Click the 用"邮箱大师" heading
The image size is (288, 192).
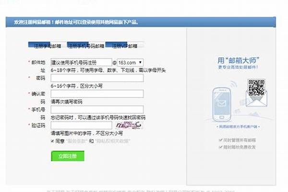tap(239, 60)
